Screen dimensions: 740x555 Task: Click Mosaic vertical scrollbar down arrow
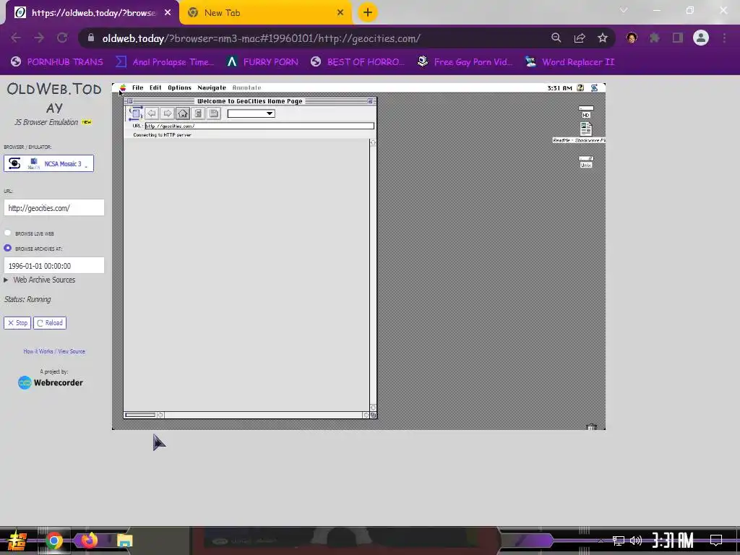tap(373, 408)
